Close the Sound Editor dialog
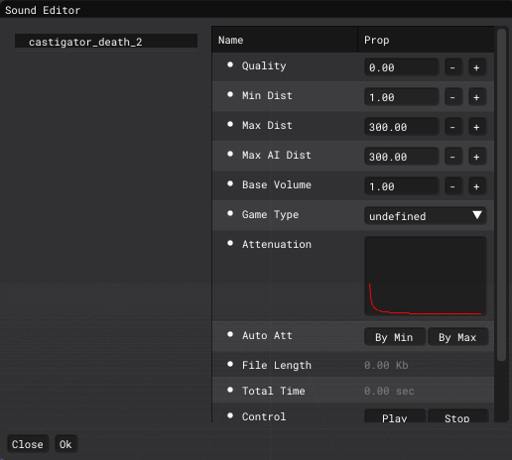512x460 pixels. point(28,444)
